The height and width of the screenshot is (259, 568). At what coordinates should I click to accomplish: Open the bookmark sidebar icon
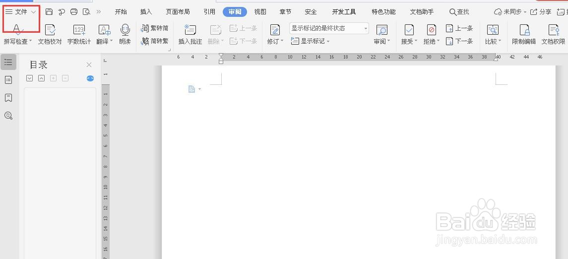8,98
